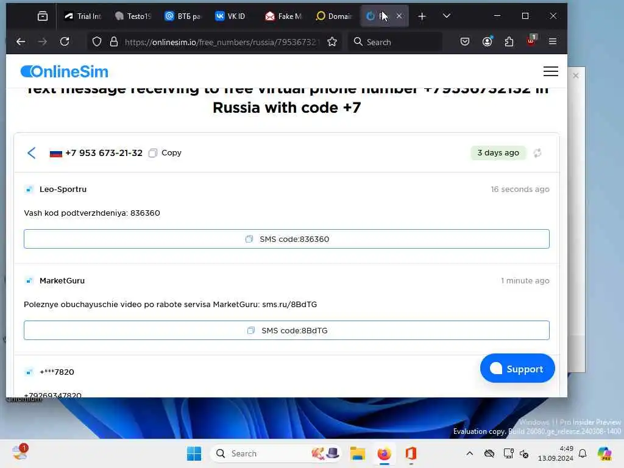Expand the system tray hidden icons chevron
The width and height of the screenshot is (624, 468).
470,453
